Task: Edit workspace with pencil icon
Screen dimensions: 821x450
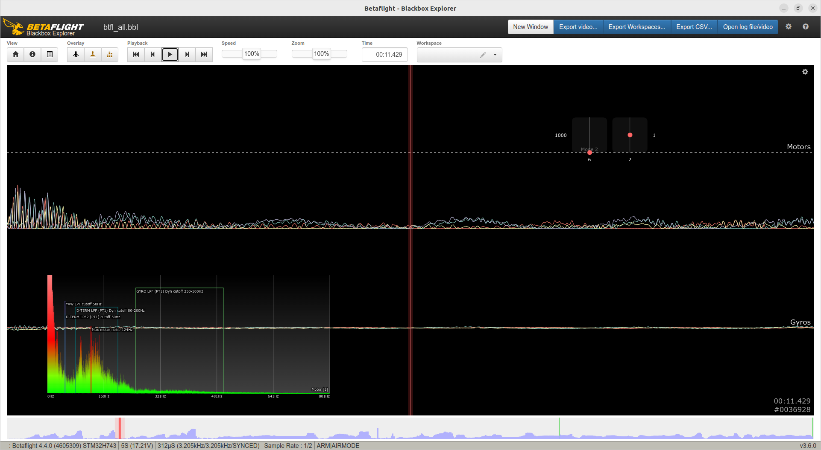Action: (x=483, y=55)
